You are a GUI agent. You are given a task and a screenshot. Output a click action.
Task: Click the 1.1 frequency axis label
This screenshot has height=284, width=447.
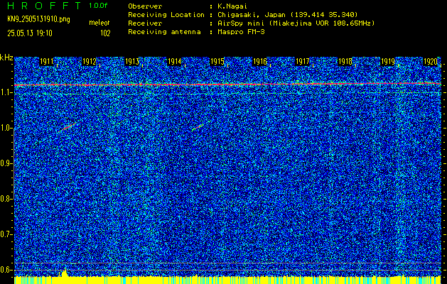[x=6, y=92]
